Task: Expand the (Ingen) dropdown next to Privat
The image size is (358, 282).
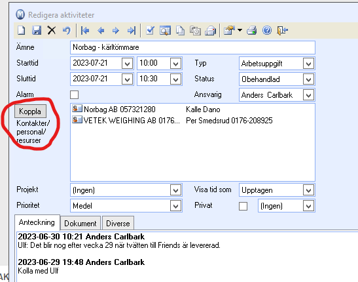Action: 308,206
